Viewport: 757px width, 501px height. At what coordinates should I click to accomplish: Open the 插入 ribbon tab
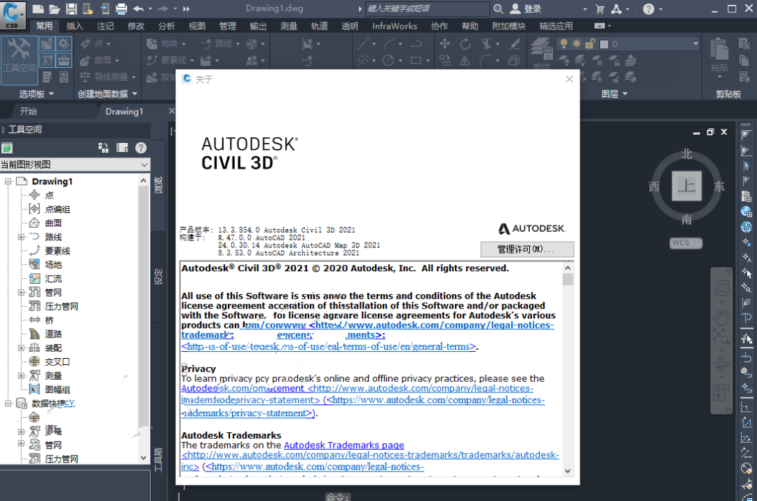click(74, 26)
